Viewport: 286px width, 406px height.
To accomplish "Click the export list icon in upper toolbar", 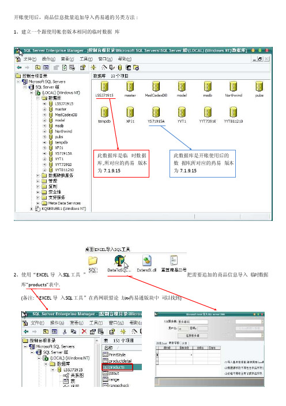I will [72, 68].
